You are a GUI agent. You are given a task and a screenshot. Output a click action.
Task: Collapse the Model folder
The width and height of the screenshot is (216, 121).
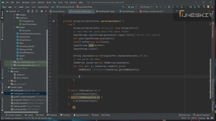[x=14, y=27]
